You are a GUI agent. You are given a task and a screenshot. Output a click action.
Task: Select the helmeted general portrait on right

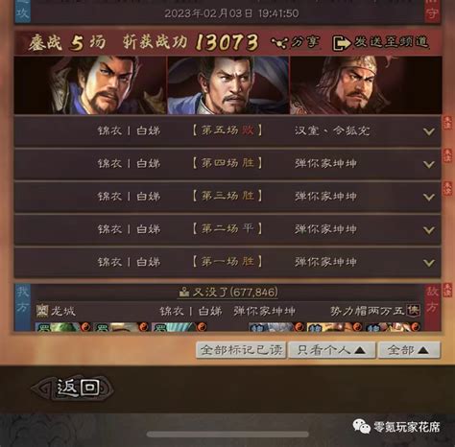[366, 85]
